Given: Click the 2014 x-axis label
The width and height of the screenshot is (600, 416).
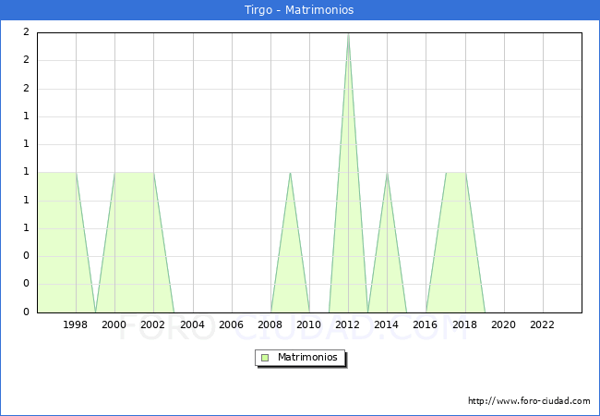Looking at the screenshot, I should 387,324.
